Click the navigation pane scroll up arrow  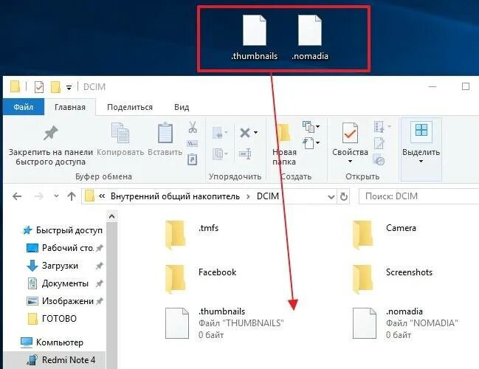click(111, 216)
